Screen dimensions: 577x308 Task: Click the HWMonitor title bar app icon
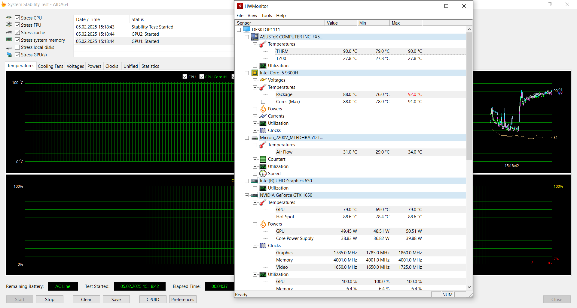240,6
